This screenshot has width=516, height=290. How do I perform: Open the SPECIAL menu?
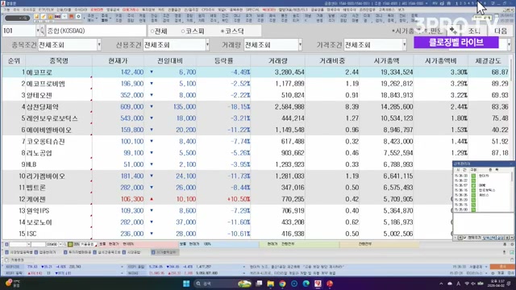pos(252,10)
